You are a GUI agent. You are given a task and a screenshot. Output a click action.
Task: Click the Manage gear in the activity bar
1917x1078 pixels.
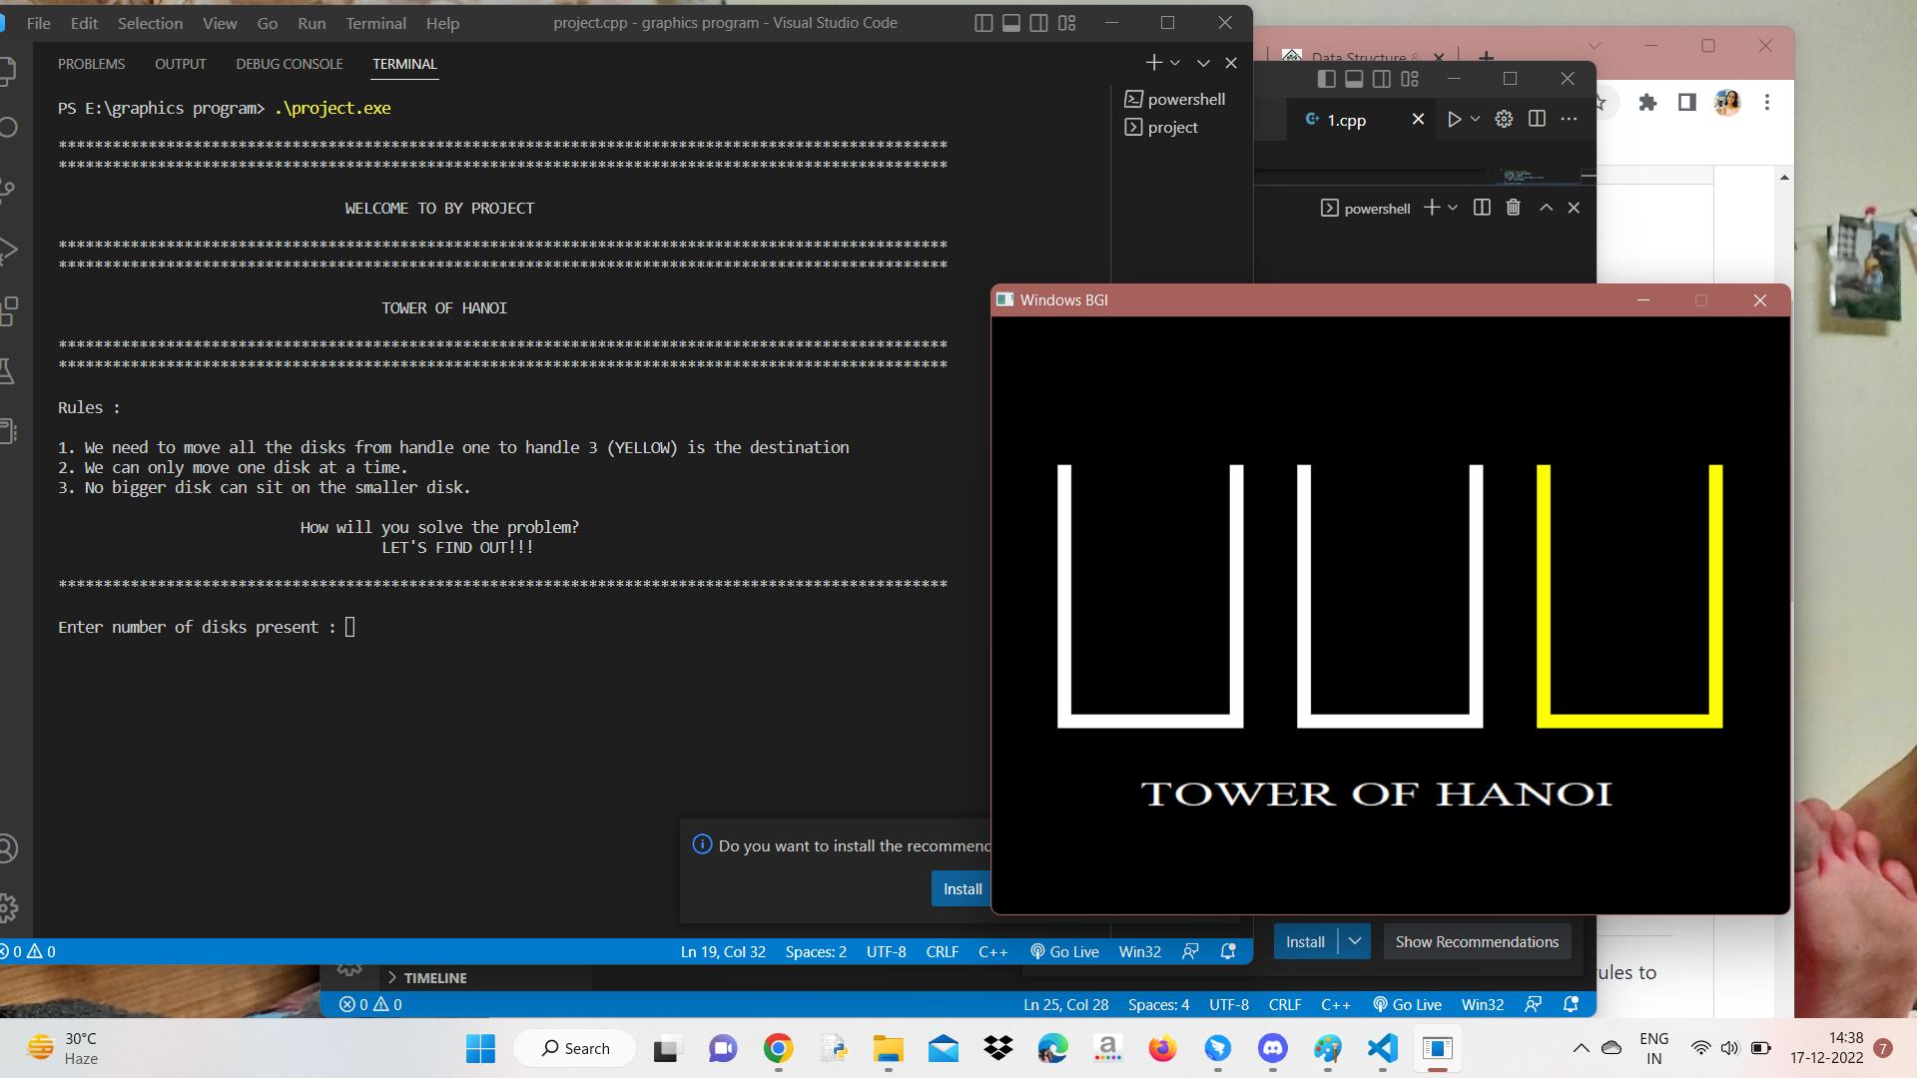tap(10, 908)
